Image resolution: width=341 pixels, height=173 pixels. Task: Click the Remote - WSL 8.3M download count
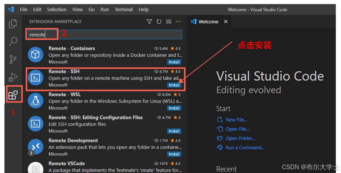pyautogui.click(x=164, y=95)
